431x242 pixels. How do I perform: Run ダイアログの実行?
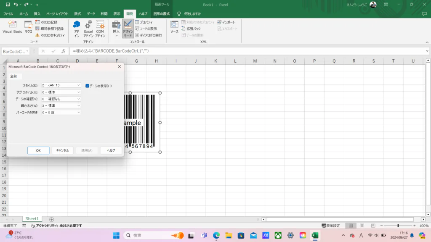pos(149,35)
